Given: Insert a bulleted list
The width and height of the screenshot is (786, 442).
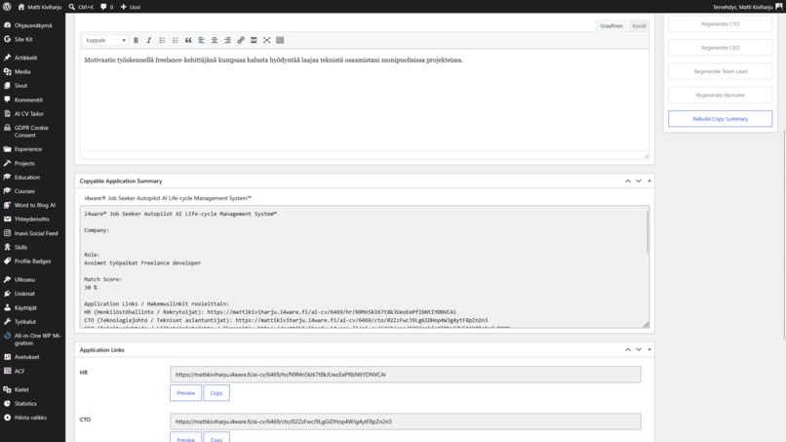Looking at the screenshot, I should pyautogui.click(x=162, y=40).
